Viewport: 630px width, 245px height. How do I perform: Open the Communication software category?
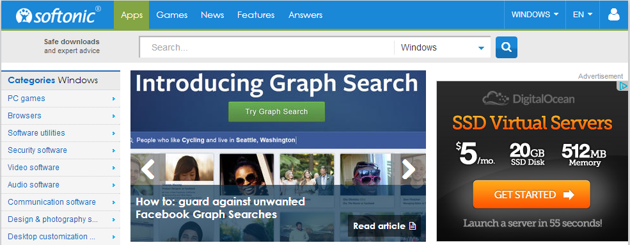[x=52, y=202]
